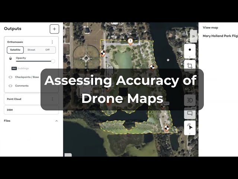Screen dimensions: 238x179
Task: Click the warning exclamation map marker
Action: coord(130,41)
